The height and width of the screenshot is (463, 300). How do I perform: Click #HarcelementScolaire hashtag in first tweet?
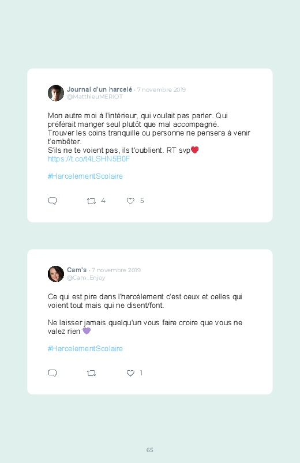[x=85, y=176]
